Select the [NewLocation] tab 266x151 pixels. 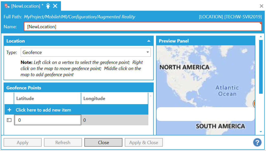coord(26,6)
